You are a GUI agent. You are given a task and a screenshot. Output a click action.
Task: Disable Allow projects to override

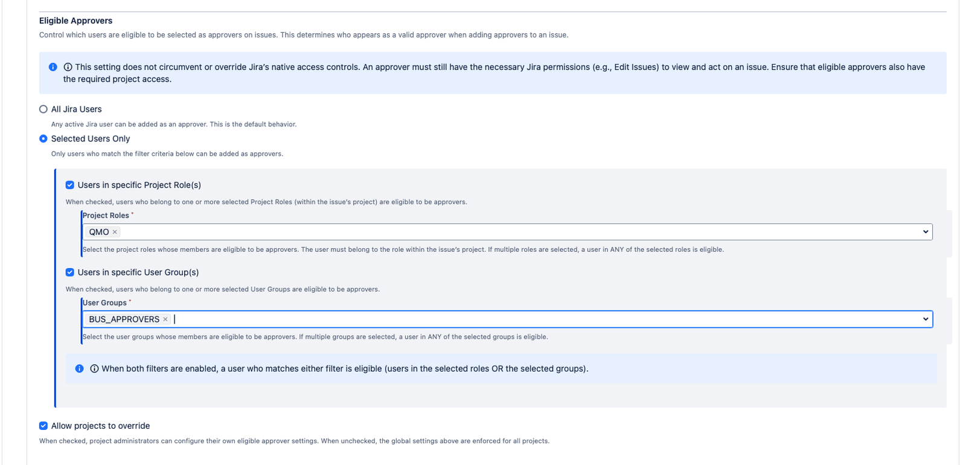point(43,426)
